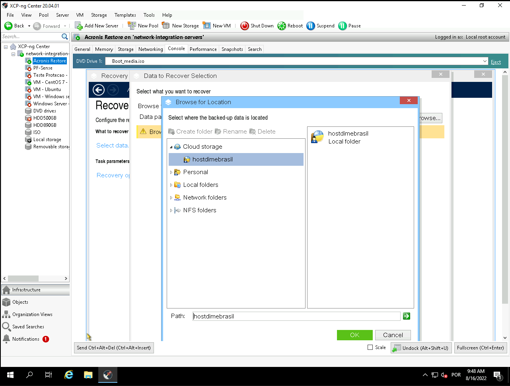Switch to the Networking tab
The image size is (510, 386).
[151, 49]
